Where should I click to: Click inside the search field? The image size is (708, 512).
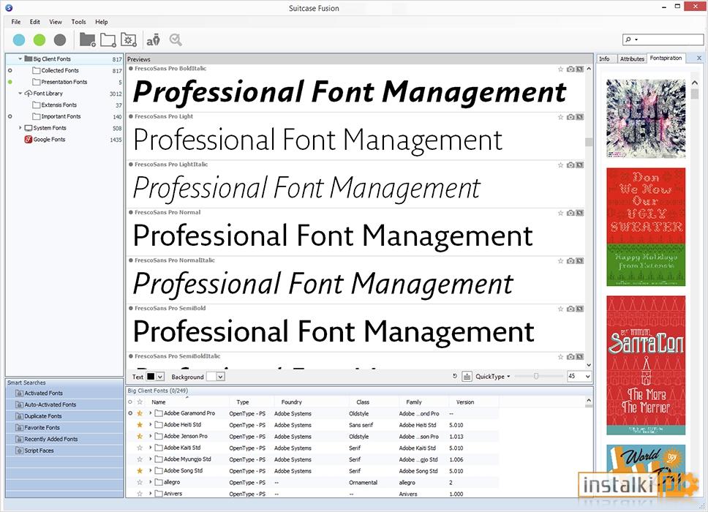(x=666, y=39)
